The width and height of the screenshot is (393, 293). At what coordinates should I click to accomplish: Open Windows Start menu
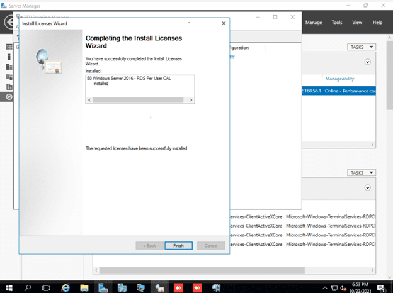[9, 288]
